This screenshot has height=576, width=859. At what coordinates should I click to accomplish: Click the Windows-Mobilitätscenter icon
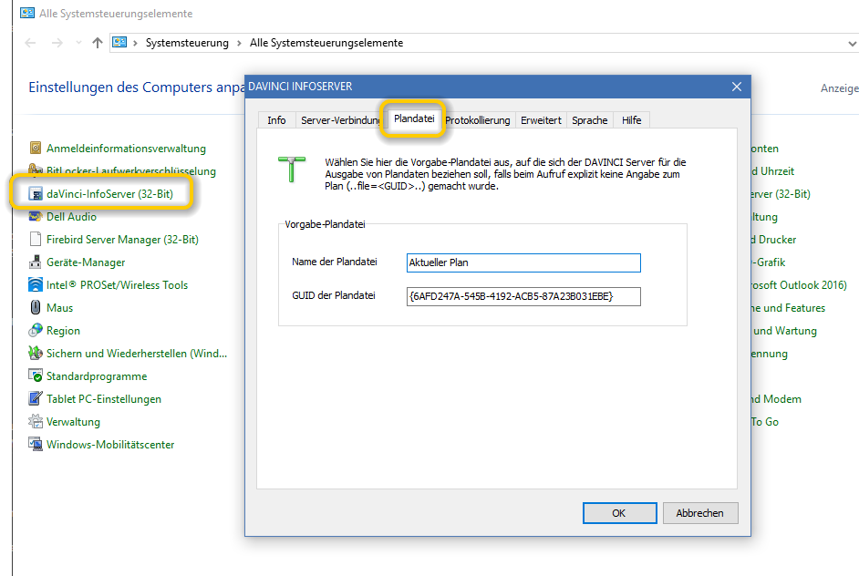(x=36, y=445)
